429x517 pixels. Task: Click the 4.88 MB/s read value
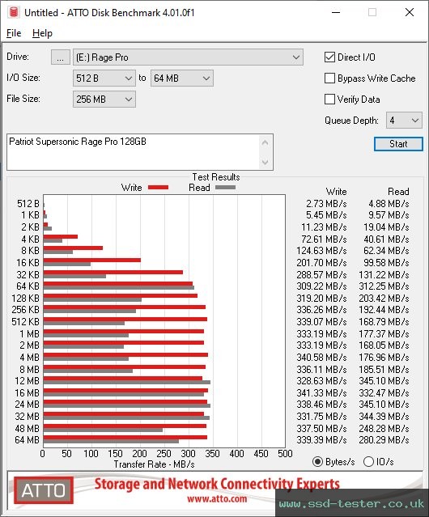(389, 204)
